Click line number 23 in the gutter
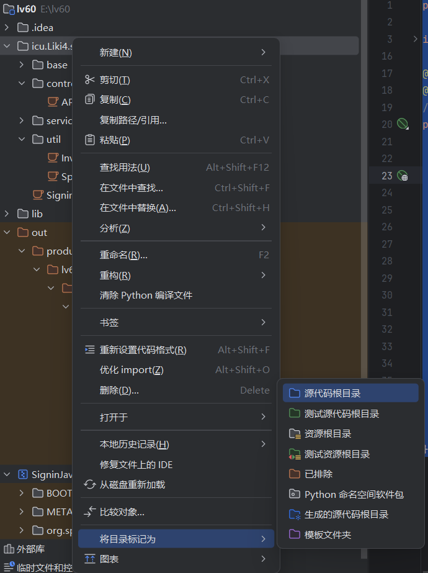Image resolution: width=428 pixels, height=573 pixels. [x=386, y=176]
